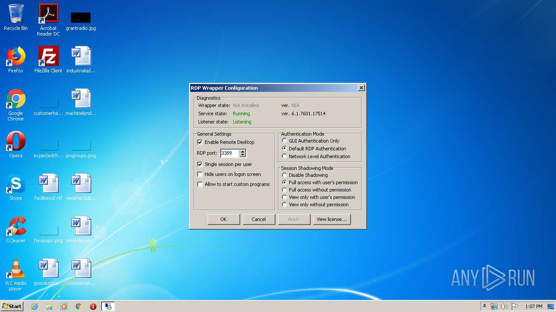Open the Recycle Bin desktop icon

pyautogui.click(x=16, y=17)
